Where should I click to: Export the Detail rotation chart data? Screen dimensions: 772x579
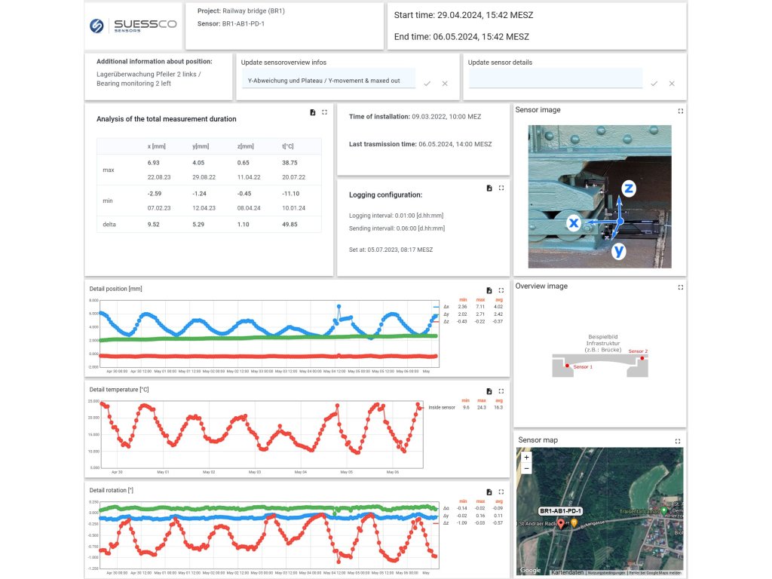tap(489, 492)
